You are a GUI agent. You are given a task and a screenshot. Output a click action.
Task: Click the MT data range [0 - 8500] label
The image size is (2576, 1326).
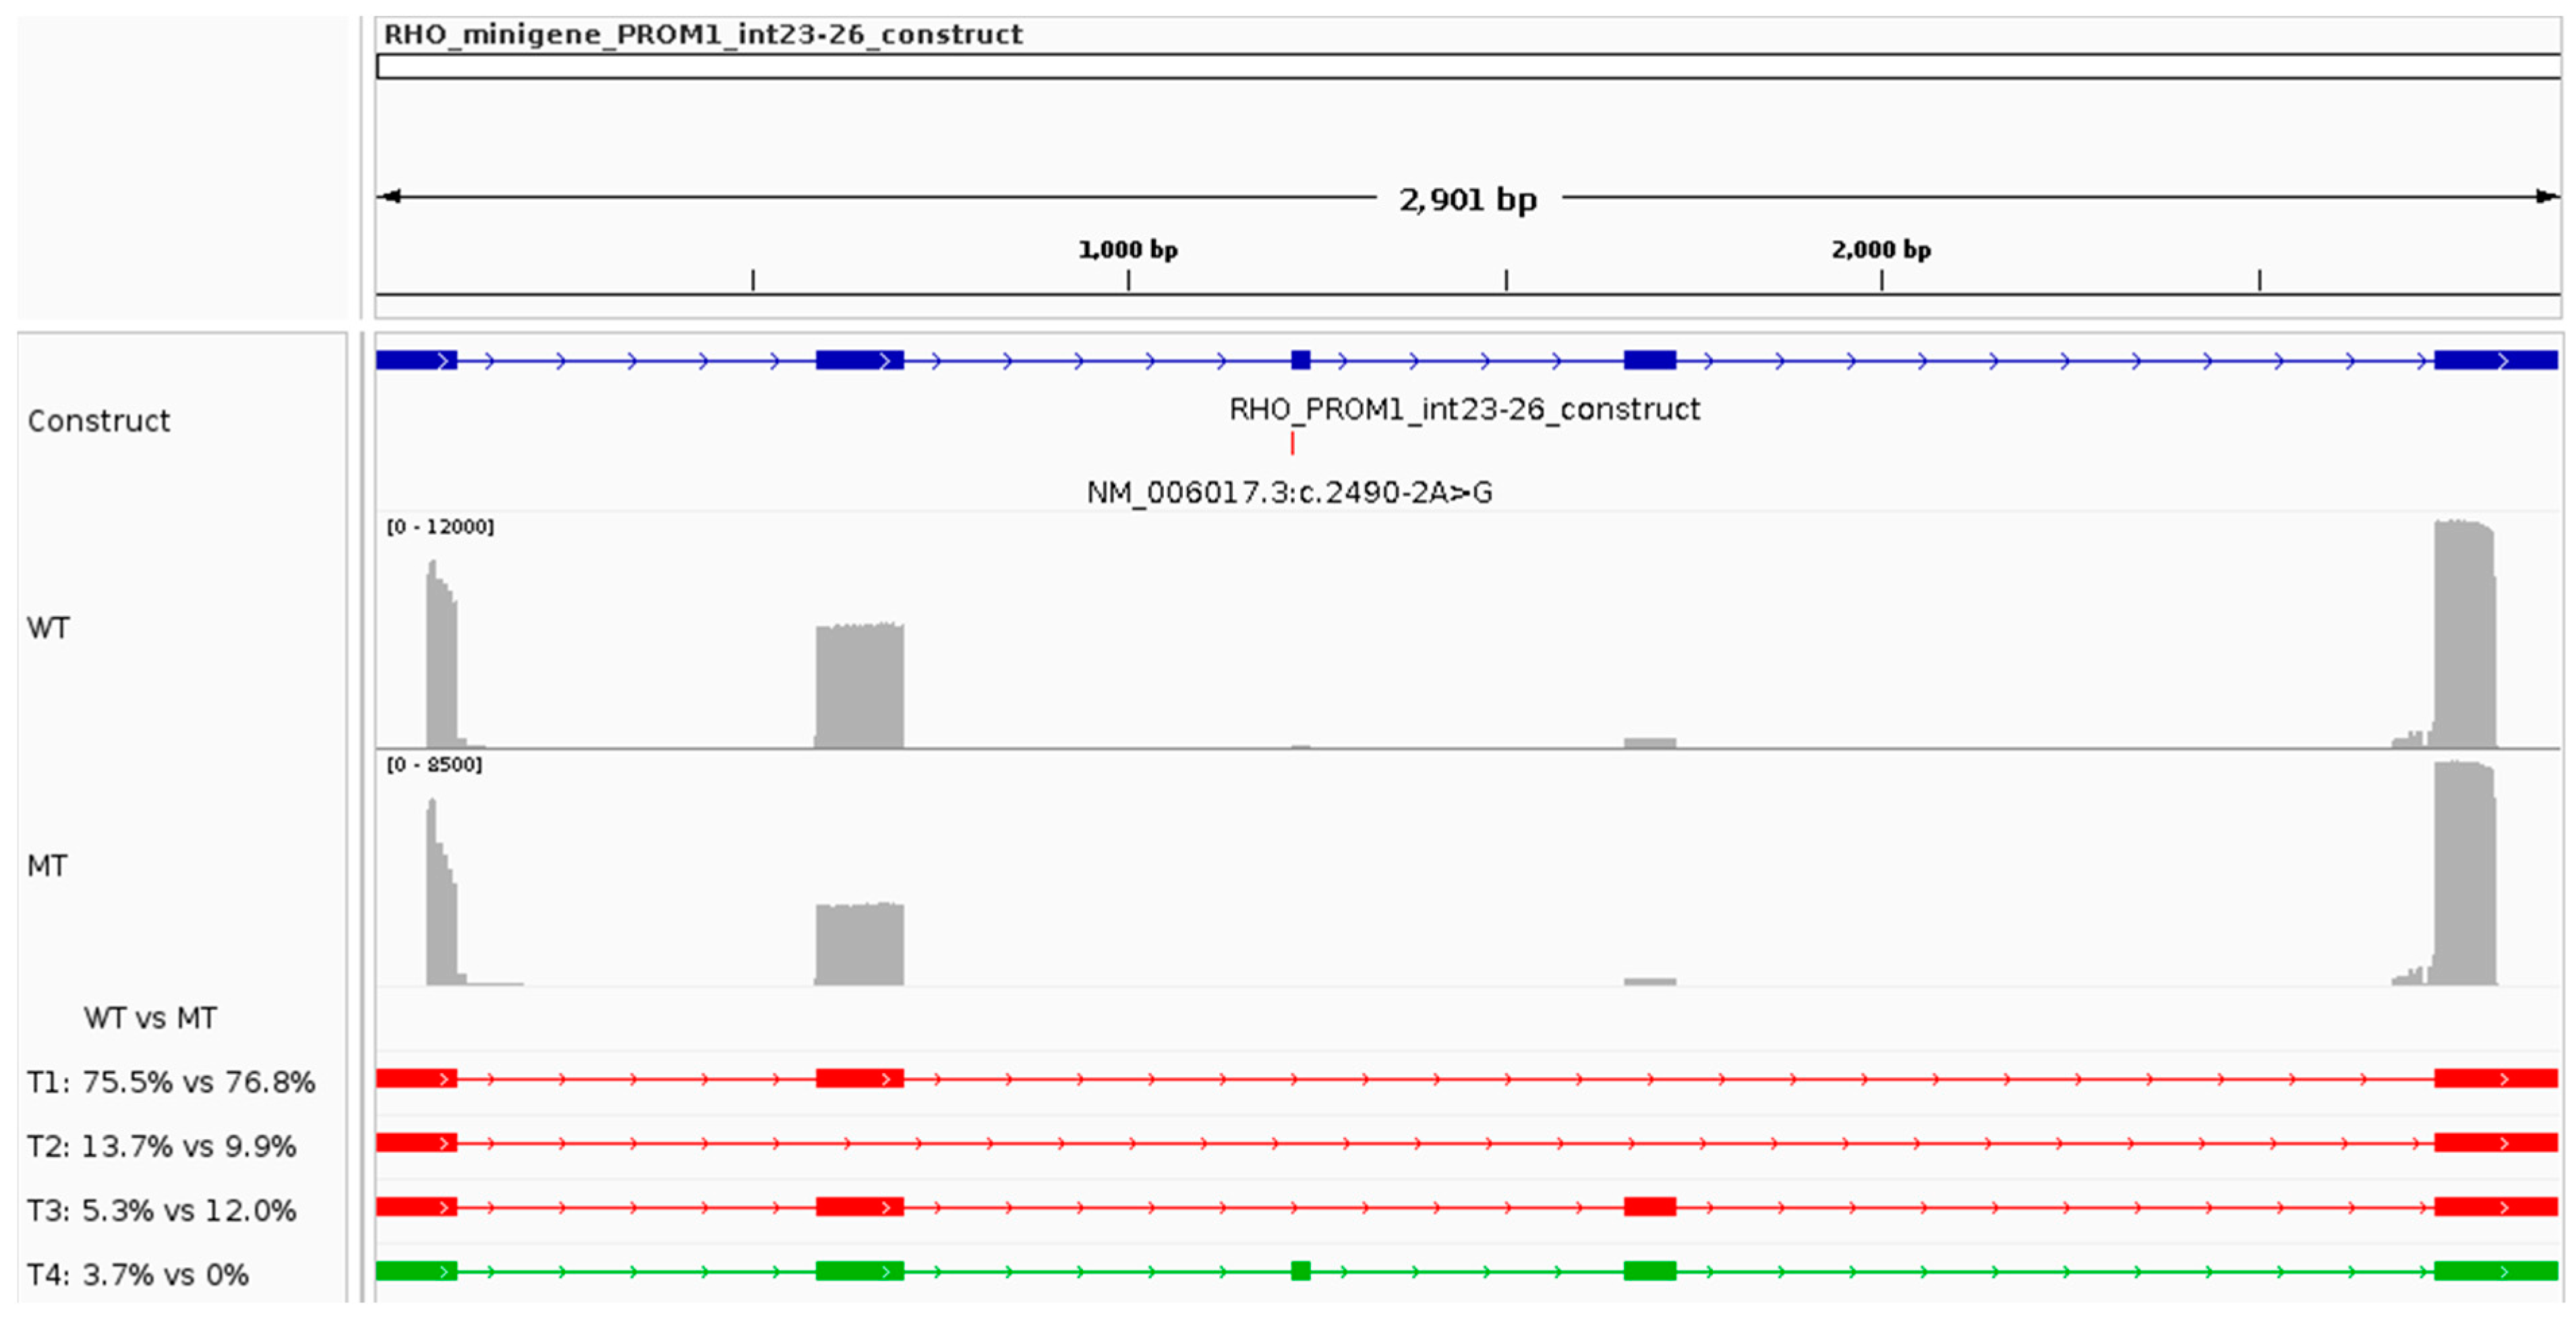pos(434,765)
